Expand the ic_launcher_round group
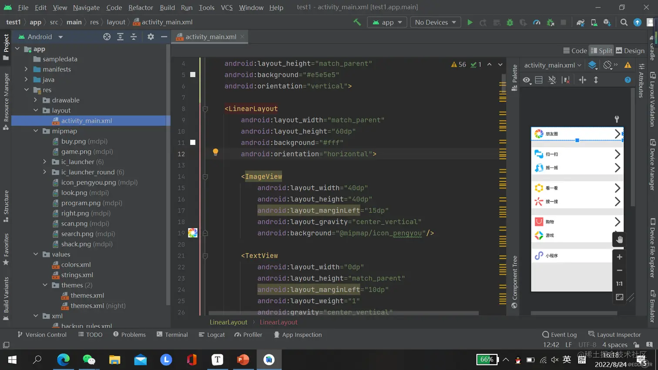 (45, 172)
